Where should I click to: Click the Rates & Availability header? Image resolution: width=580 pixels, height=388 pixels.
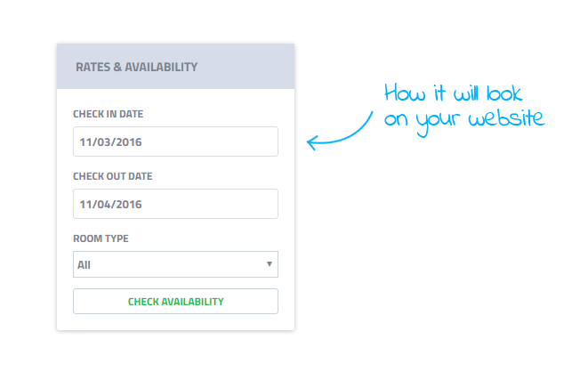click(176, 66)
